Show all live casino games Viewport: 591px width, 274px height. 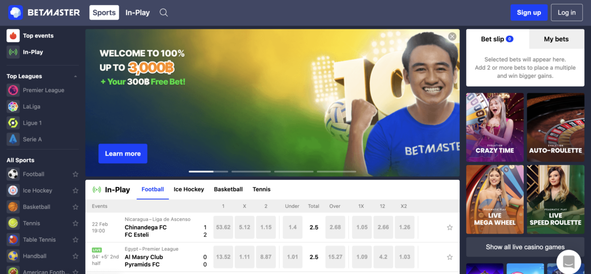525,247
